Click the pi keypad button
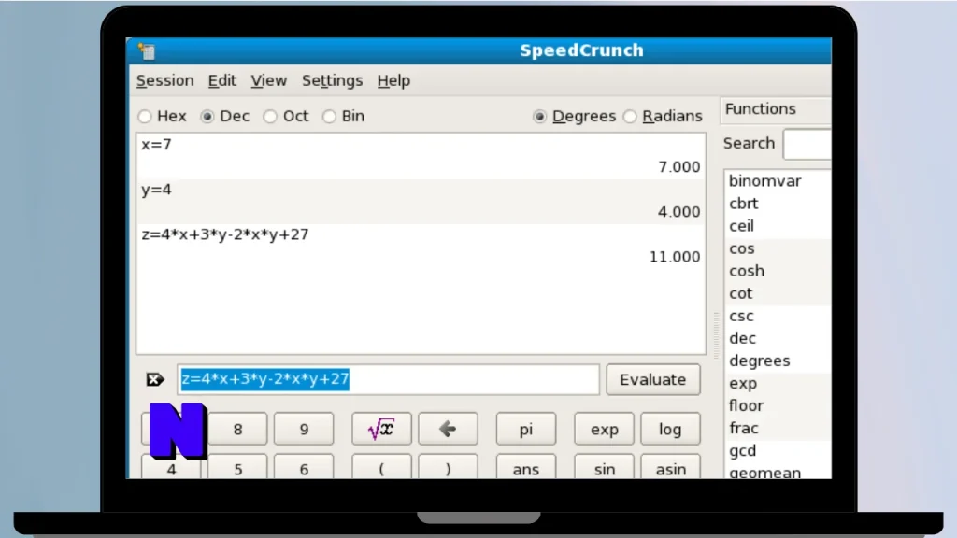The width and height of the screenshot is (957, 538). pos(526,429)
